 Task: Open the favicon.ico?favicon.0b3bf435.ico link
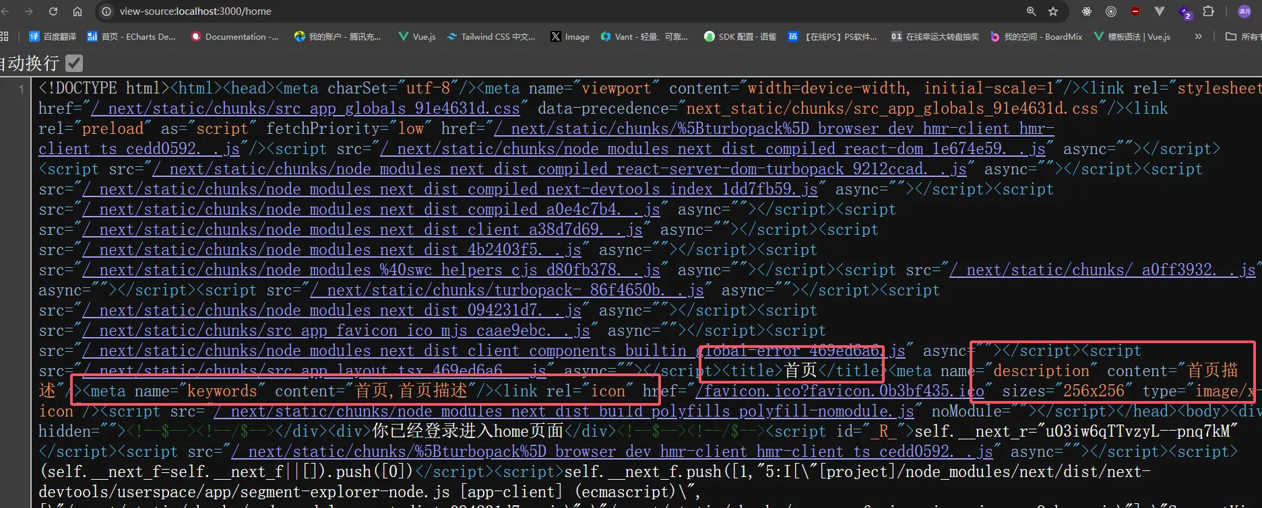840,391
